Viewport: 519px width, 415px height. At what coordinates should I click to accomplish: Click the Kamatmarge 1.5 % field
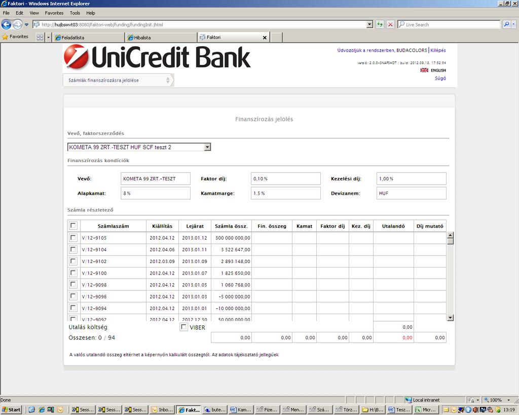(x=286, y=193)
